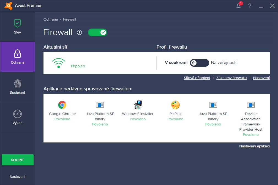
Task: Turn off the Firewall main switch
Action: pyautogui.click(x=97, y=32)
